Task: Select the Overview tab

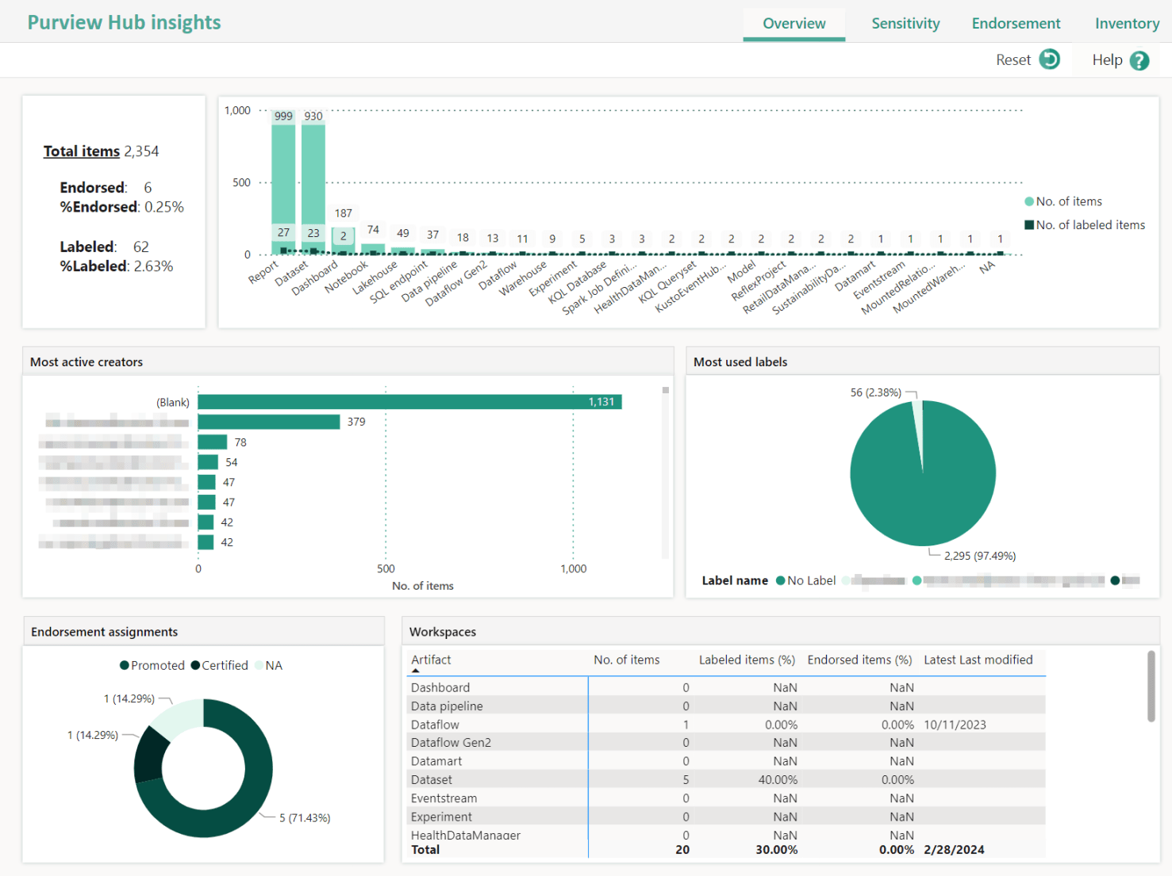Action: [x=794, y=23]
